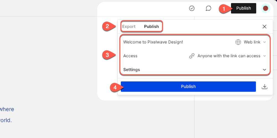277x138 pixels.
Task: Click the blue Publish button
Action: [188, 87]
